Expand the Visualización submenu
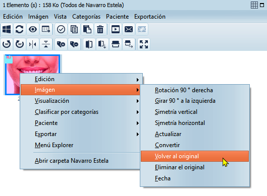 pyautogui.click(x=80, y=101)
